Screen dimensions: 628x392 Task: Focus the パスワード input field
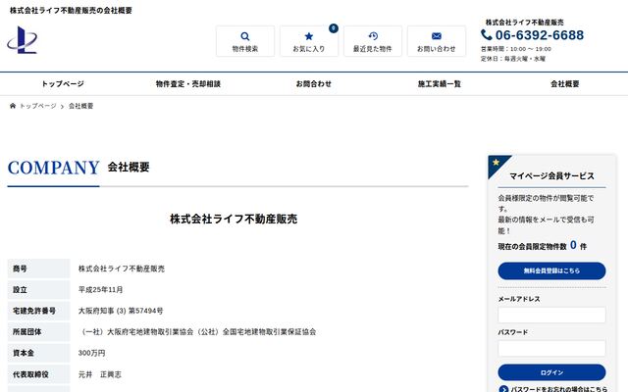click(551, 348)
